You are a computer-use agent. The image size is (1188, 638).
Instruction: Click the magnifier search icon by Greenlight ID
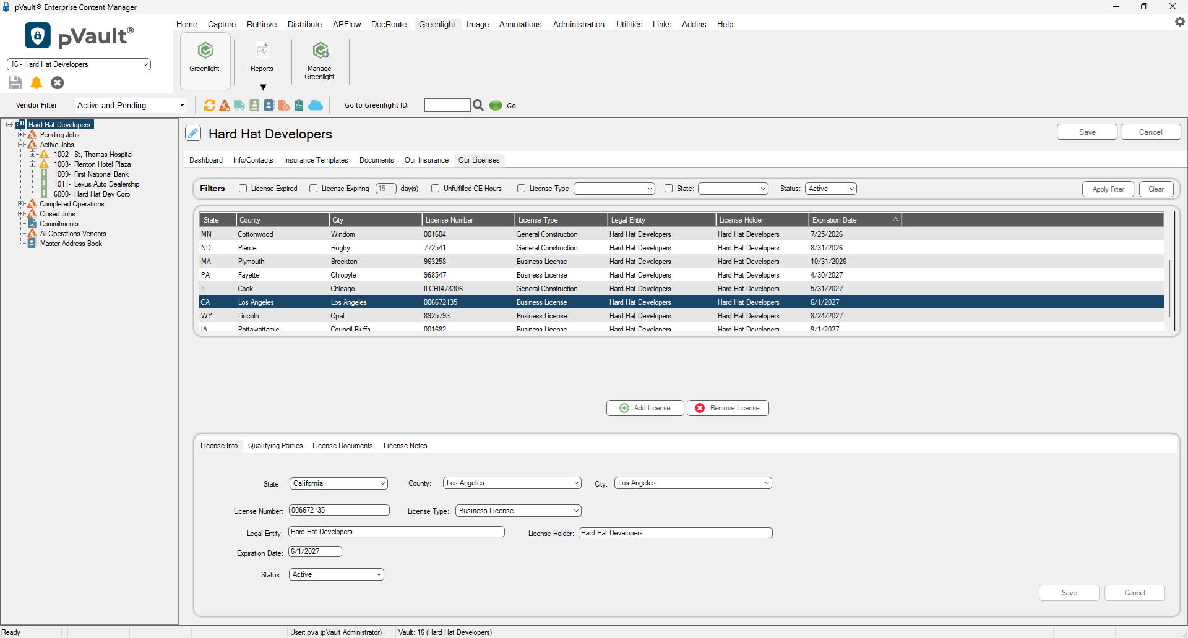(478, 105)
